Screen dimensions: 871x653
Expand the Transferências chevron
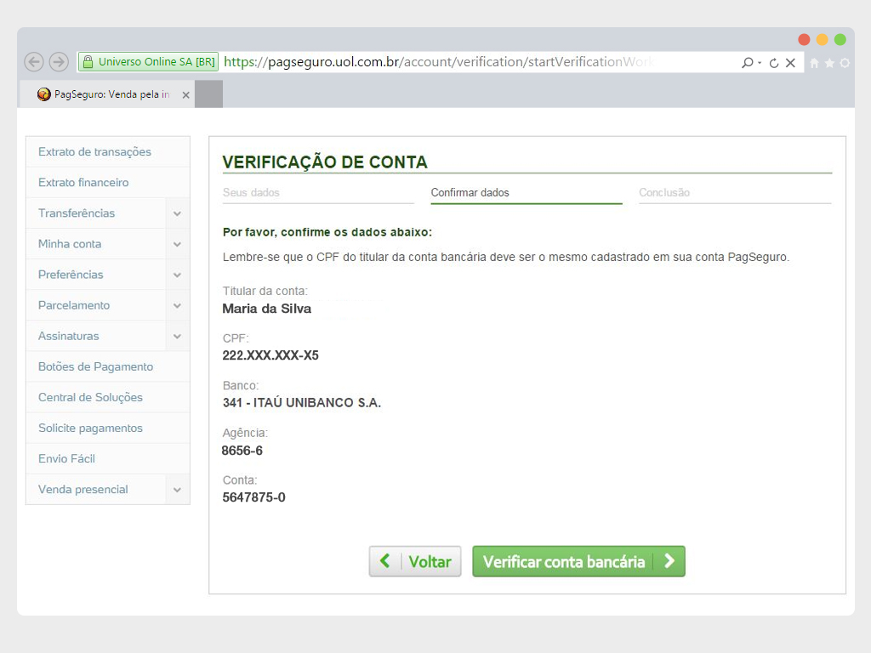click(x=177, y=213)
